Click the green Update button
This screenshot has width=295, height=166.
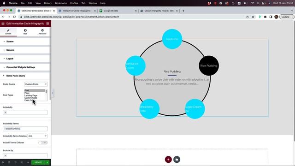[x=38, y=162]
